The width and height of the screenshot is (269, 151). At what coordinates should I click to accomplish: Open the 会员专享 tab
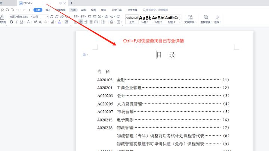tap(132, 10)
